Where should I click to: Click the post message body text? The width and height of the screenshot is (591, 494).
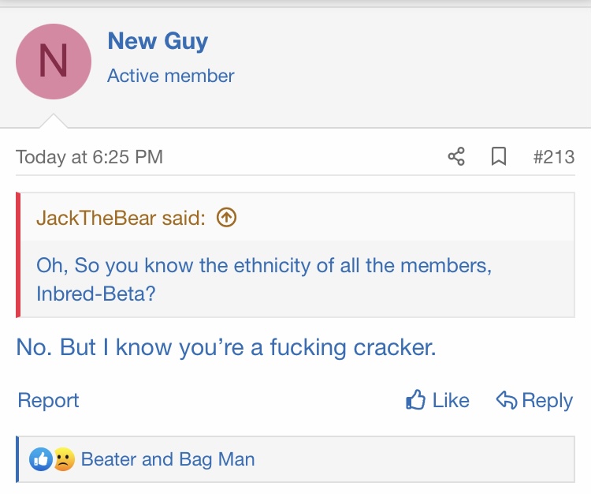[x=226, y=347]
